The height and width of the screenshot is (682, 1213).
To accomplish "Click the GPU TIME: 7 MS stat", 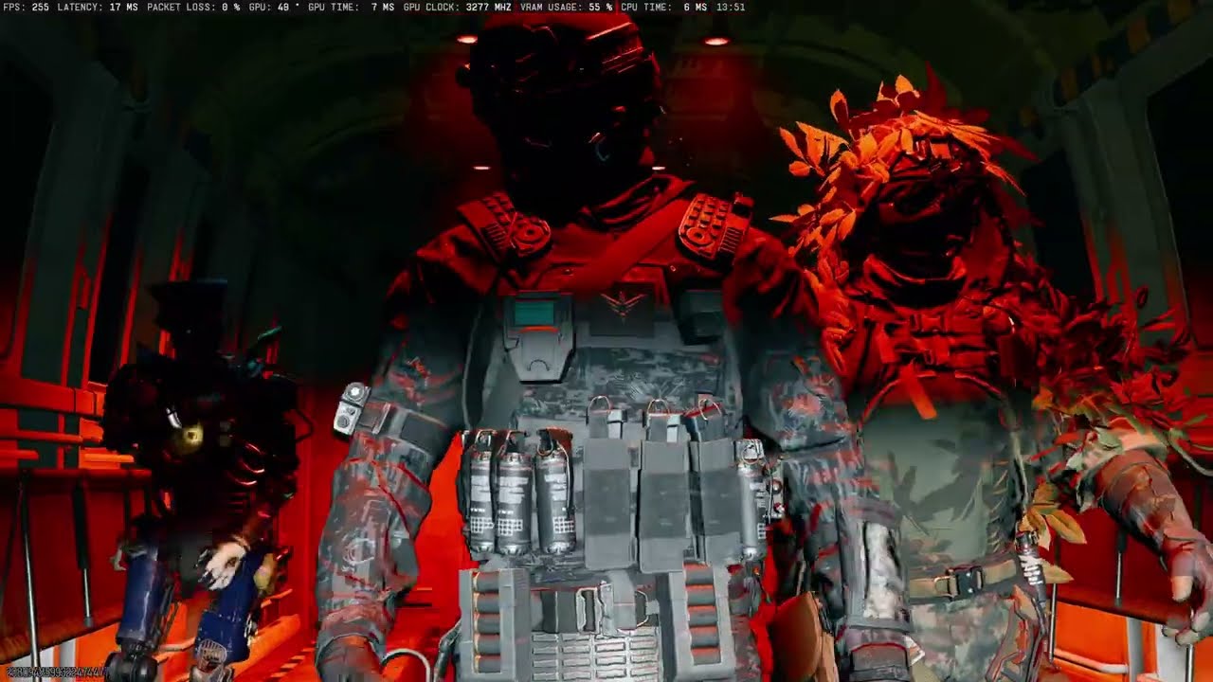I will coord(351,7).
